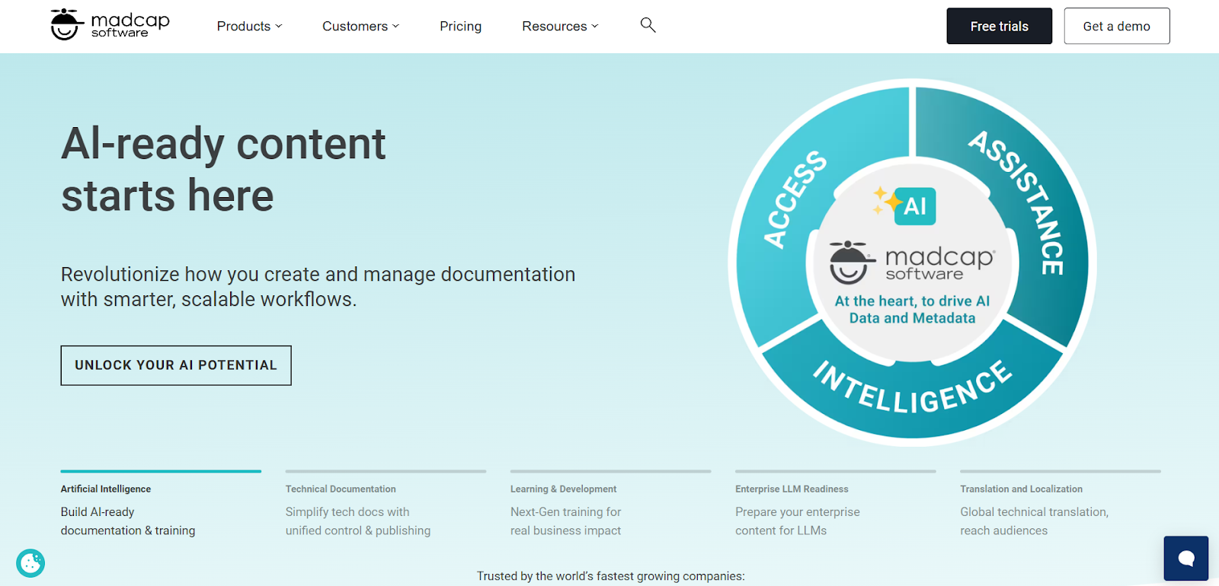The width and height of the screenshot is (1219, 586).
Task: Open the search magnifier icon
Action: point(648,25)
